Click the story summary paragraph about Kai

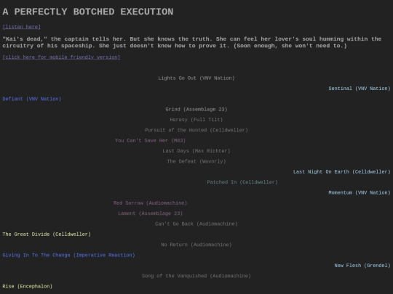pos(192,42)
